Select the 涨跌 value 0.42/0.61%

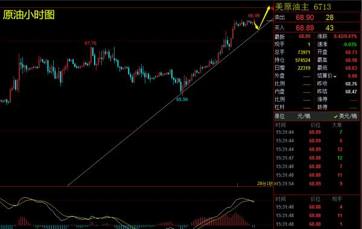[x=345, y=36]
